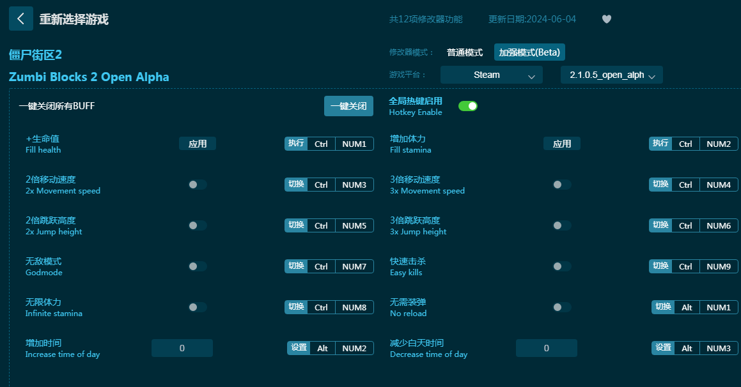Click the NUM3 key of 2x Movement speed

point(354,185)
